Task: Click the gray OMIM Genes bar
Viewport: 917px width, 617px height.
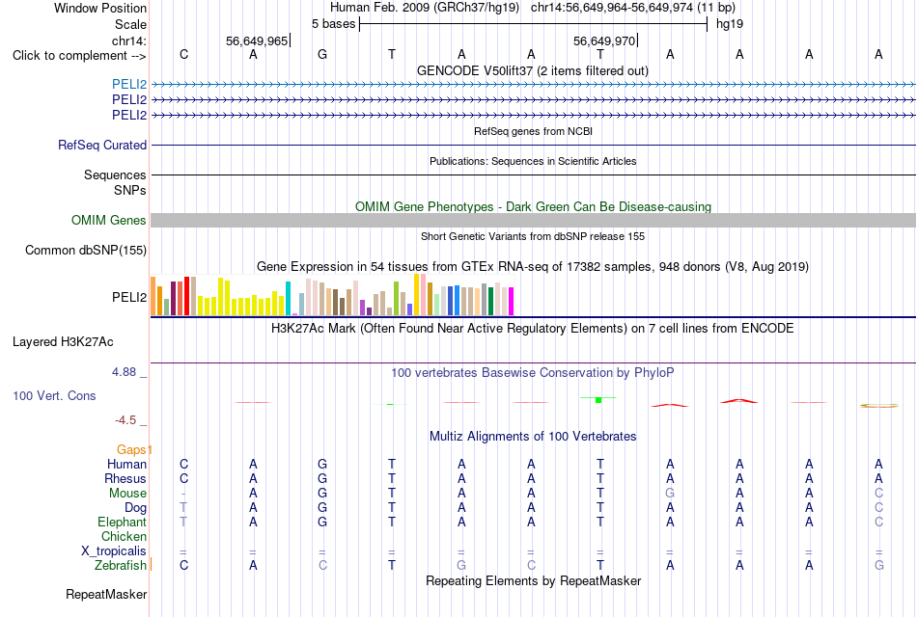Action: coord(533,220)
